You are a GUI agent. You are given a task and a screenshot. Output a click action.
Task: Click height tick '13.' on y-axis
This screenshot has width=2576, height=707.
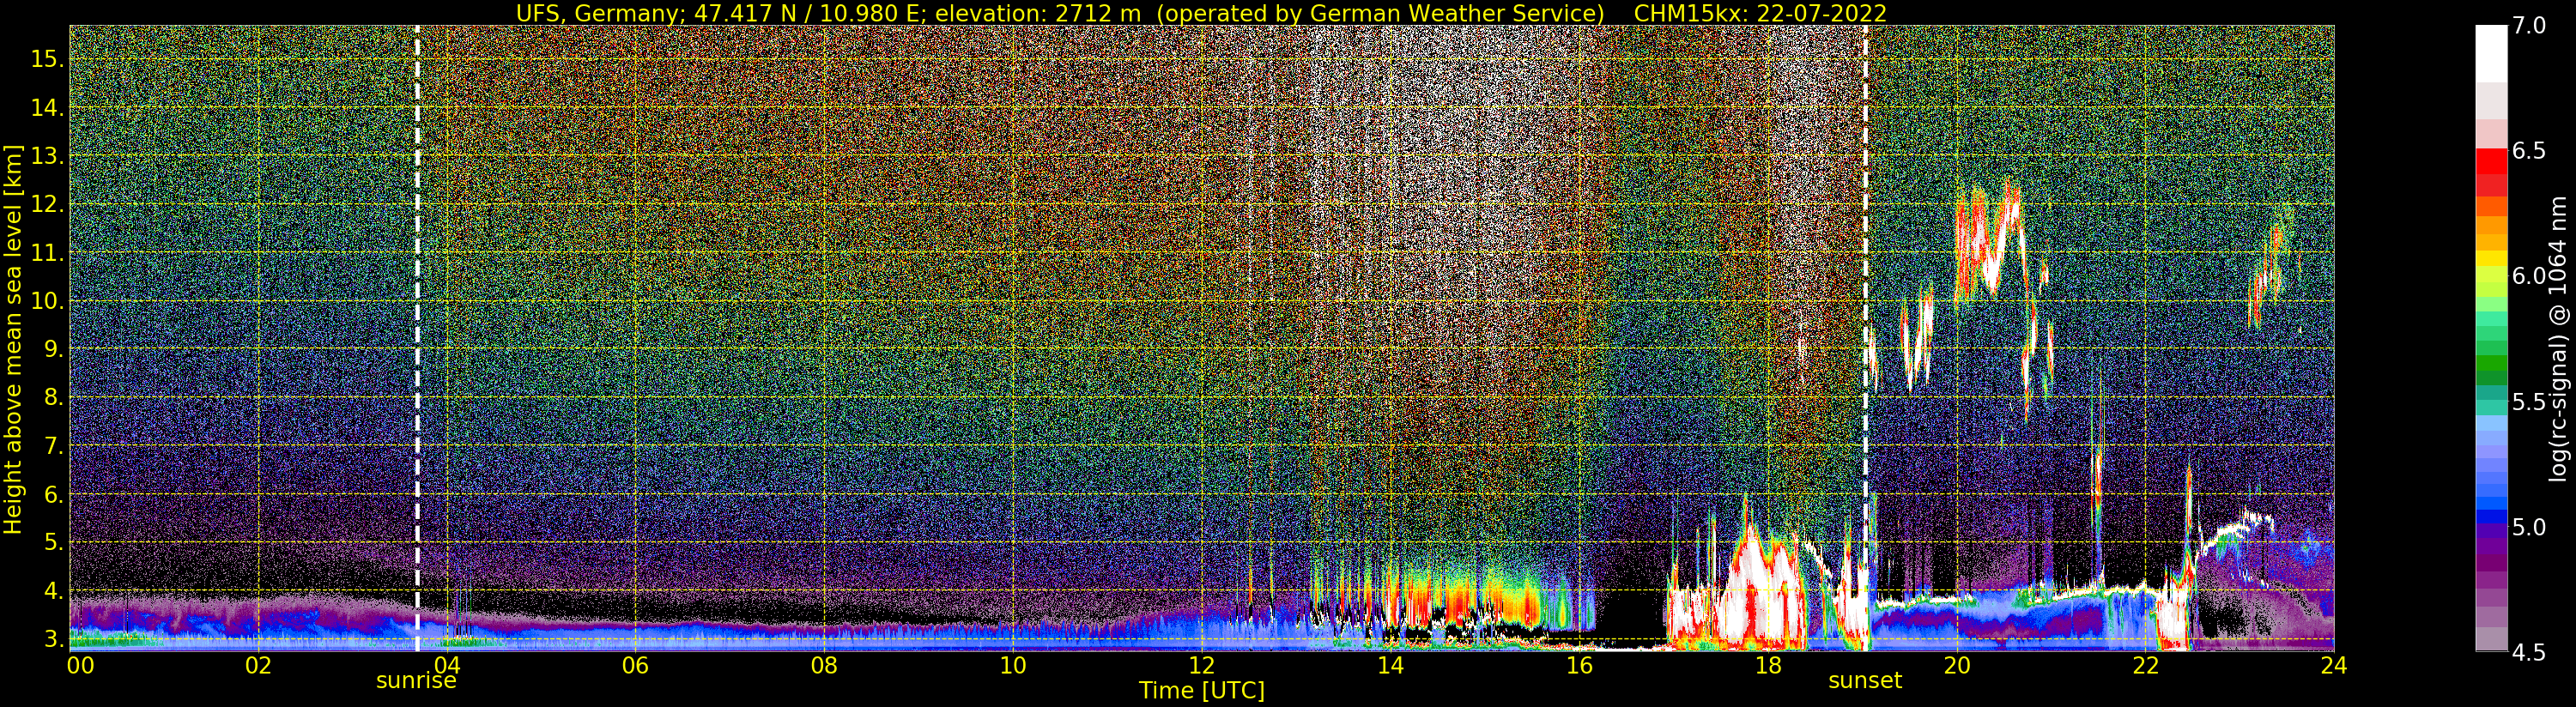pos(46,156)
